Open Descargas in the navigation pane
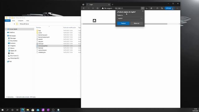 click(x=13, y=38)
